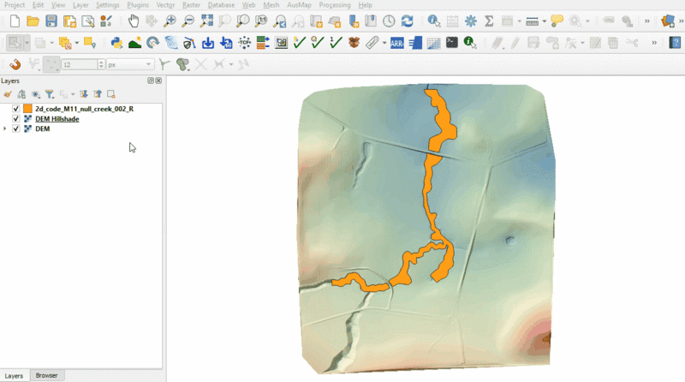
Task: Open the Plugins menu
Action: pos(137,5)
